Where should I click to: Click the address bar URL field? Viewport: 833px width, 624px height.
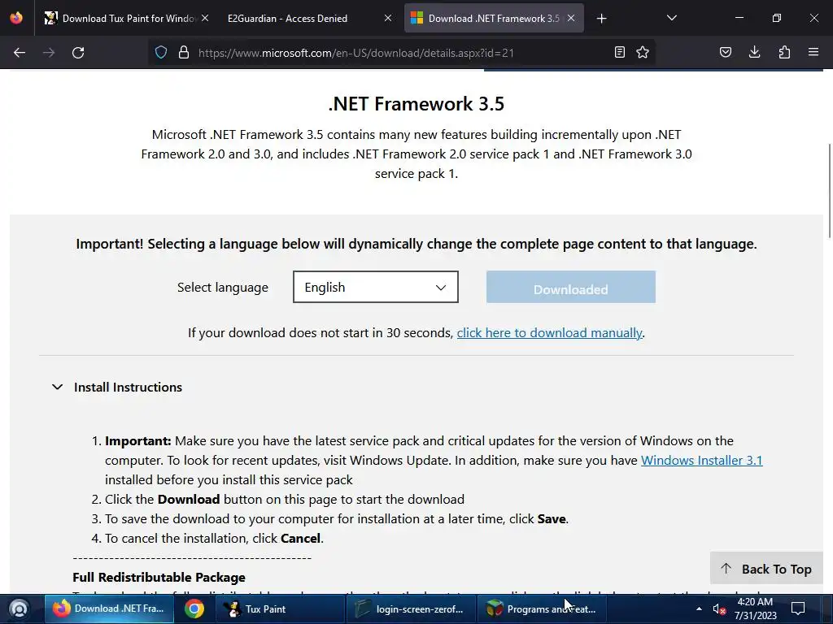(403, 53)
